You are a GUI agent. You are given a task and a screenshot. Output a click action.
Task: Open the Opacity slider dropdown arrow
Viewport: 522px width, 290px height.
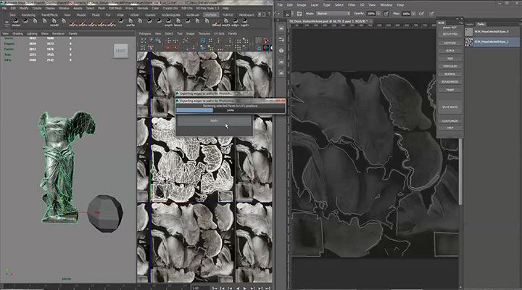pos(378,14)
